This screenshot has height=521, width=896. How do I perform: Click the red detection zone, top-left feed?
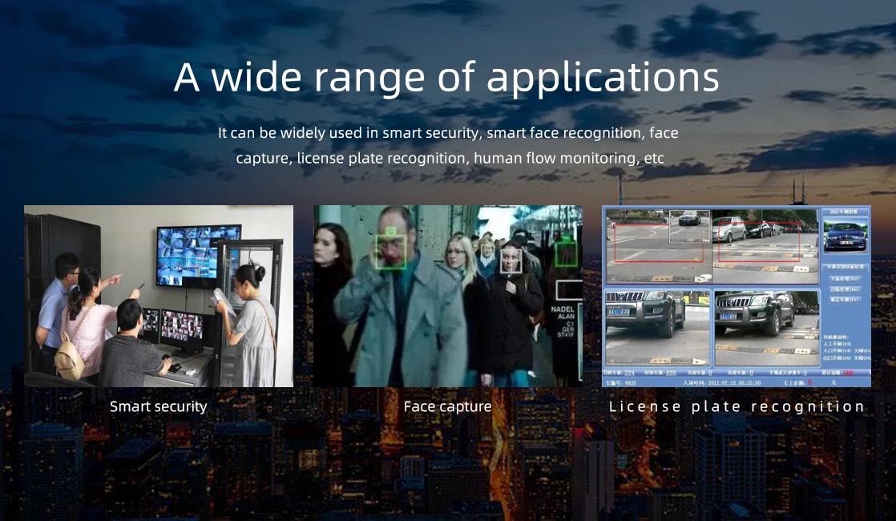pos(658,243)
